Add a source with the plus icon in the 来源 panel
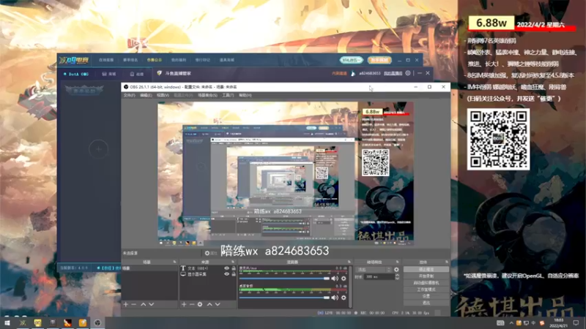This screenshot has width=586, height=329. click(184, 304)
